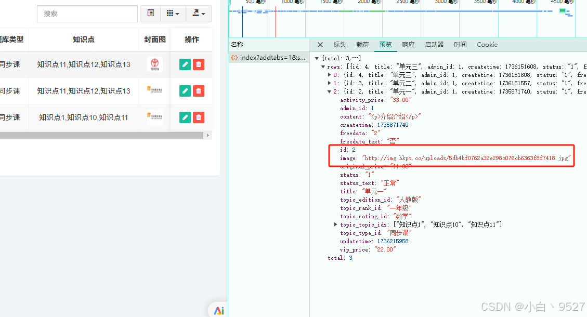Click the search input field

click(87, 14)
